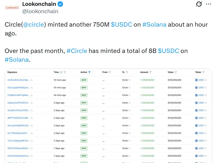Image resolution: width=218 pixels, height=163 pixels.
Task: Open the Action column filter
Action: click(89, 72)
